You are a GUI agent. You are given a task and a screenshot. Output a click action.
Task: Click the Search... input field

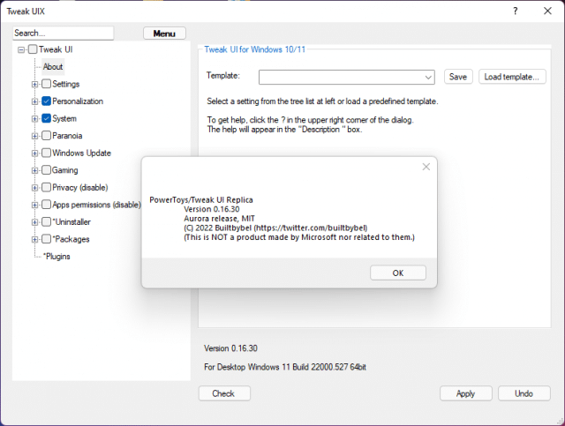[x=63, y=34]
